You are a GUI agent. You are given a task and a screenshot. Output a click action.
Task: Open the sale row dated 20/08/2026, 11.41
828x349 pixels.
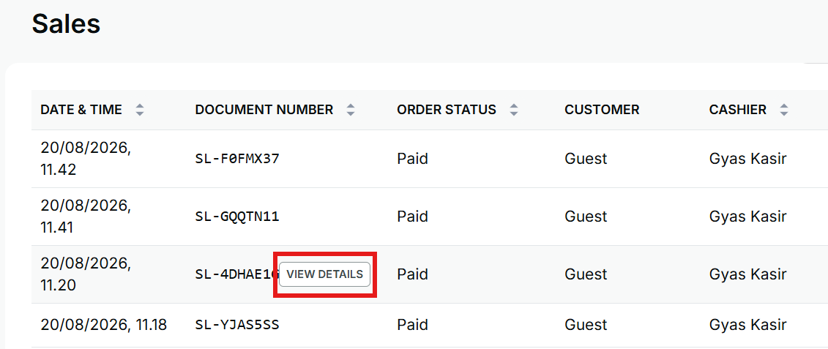click(x=430, y=217)
